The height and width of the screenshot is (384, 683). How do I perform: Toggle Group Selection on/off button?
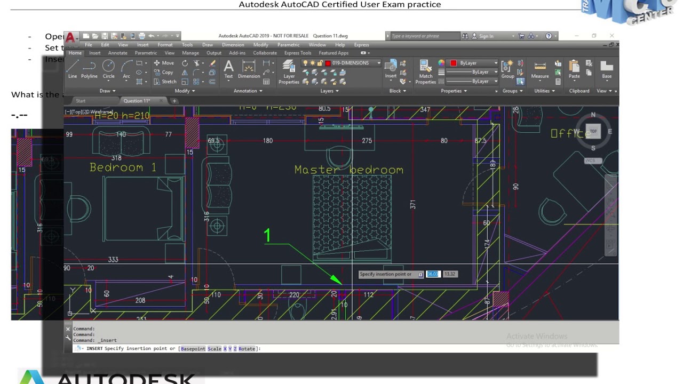[520, 82]
